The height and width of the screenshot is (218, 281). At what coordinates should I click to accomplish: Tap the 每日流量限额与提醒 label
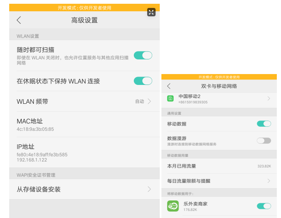tap(189, 181)
